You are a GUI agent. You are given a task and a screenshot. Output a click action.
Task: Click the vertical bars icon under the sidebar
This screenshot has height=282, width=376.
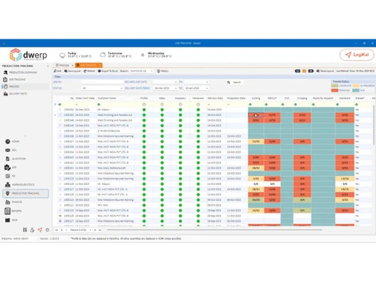tap(25, 229)
